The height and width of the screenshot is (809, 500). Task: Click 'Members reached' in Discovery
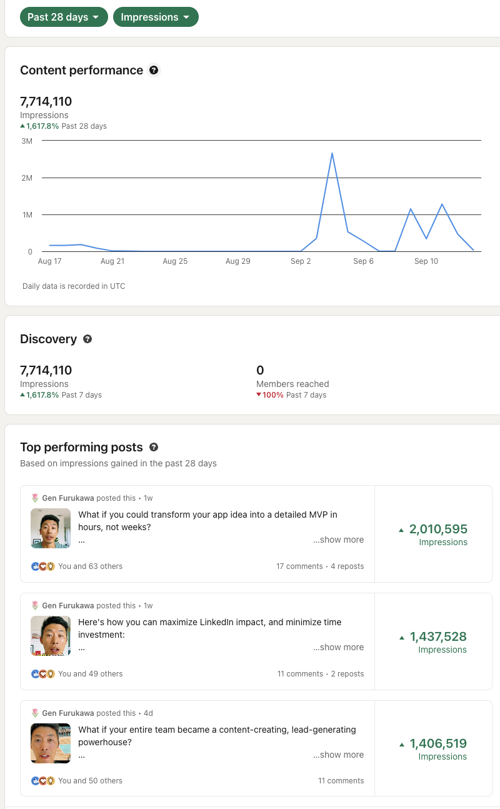click(292, 384)
